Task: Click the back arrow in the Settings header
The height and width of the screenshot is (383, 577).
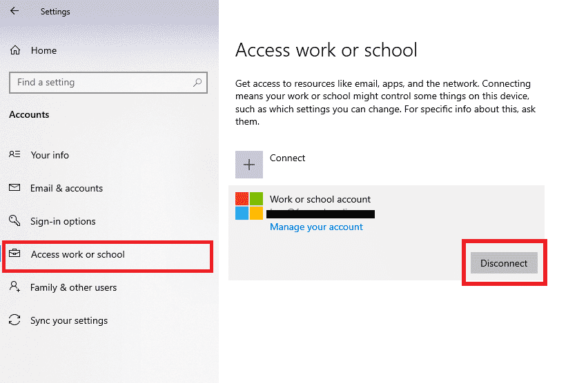Action: (14, 11)
